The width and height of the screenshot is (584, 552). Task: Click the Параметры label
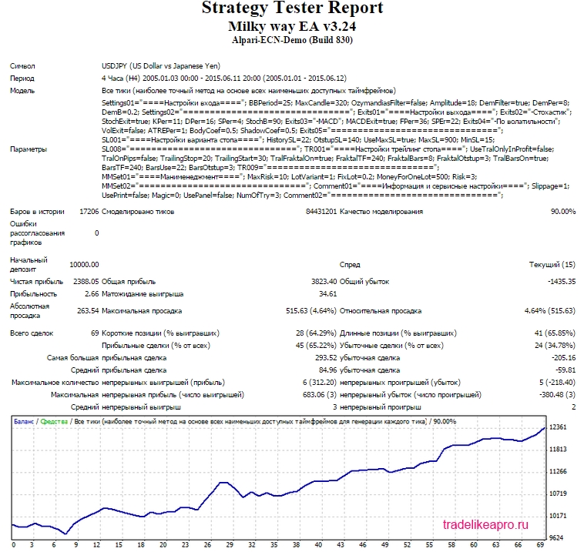pos(29,149)
